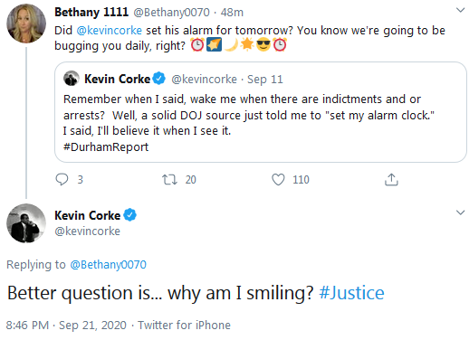The image size is (469, 340).
Task: Open the @Bethany0070 link after Replying to
Action: click(108, 265)
